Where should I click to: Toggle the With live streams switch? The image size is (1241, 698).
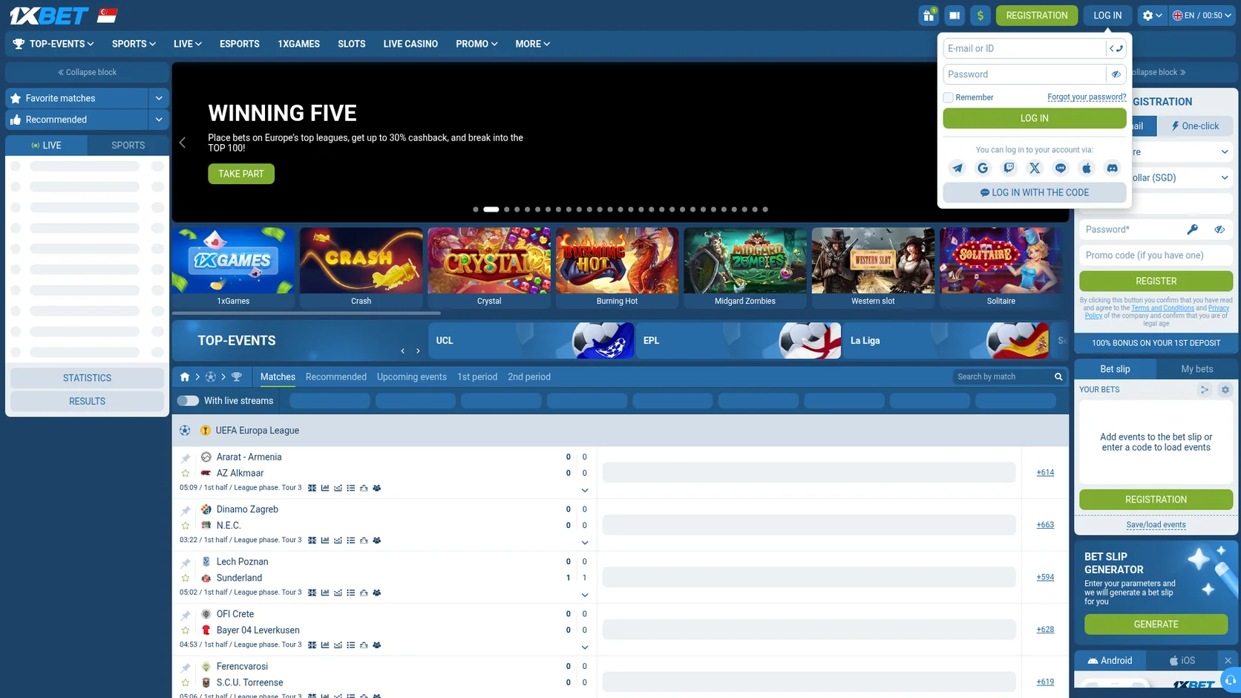pyautogui.click(x=188, y=401)
